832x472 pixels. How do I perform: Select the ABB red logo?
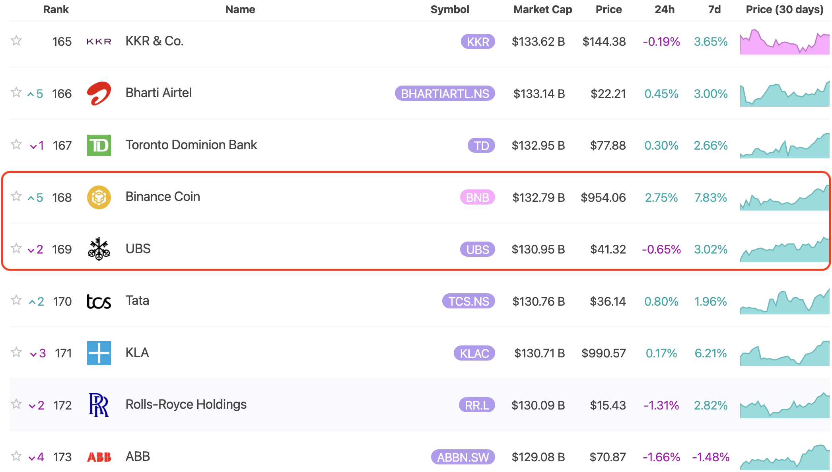[x=99, y=457]
